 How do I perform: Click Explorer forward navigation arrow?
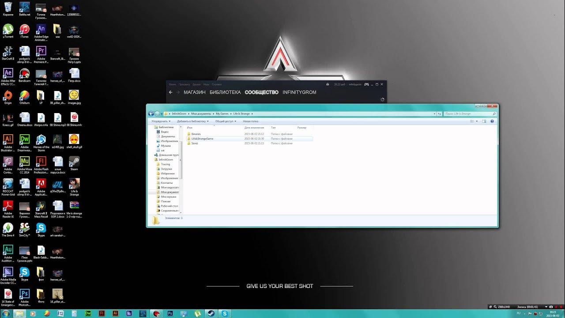[157, 114]
